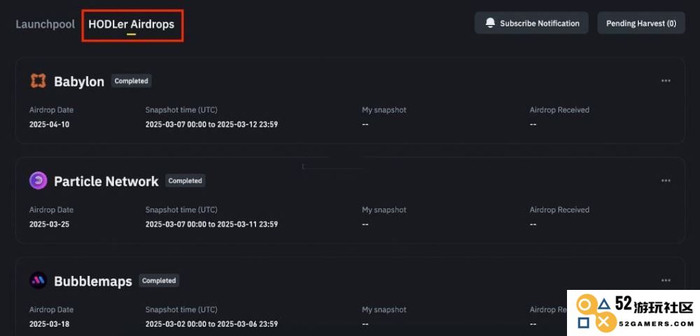Screen dimensions: 700x336
Task: Open the three-dot menu for Particle Network
Action: pyautogui.click(x=666, y=181)
